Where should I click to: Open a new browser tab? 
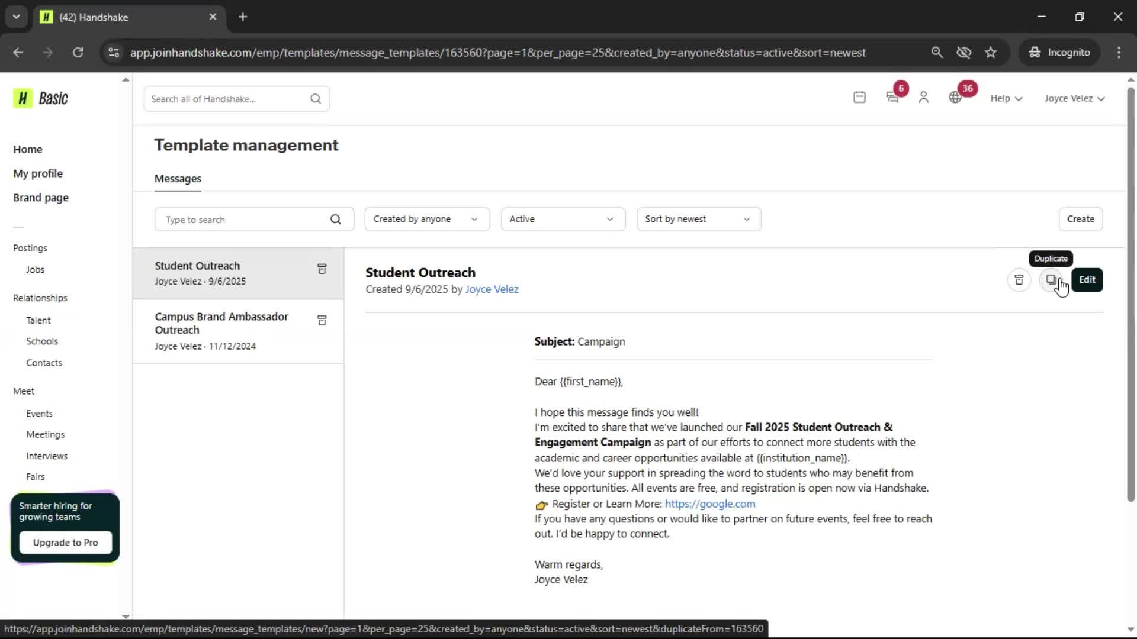[x=243, y=17]
